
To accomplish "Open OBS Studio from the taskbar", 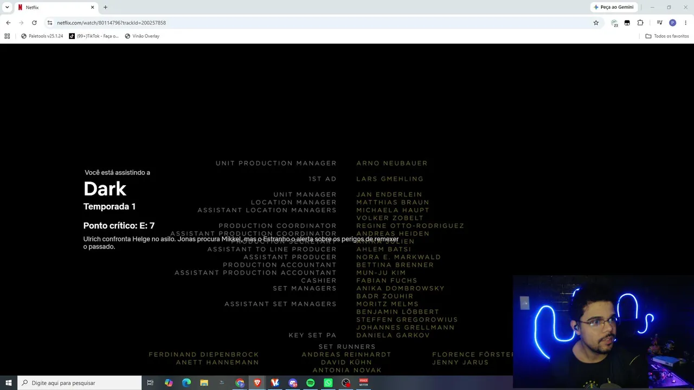I will (346, 383).
